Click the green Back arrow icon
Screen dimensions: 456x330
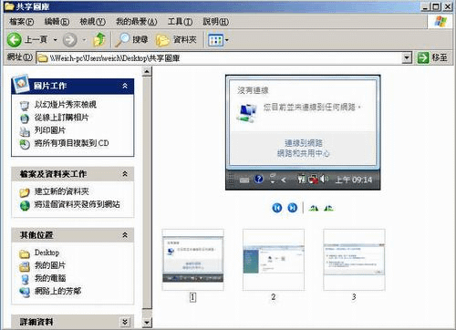point(14,40)
